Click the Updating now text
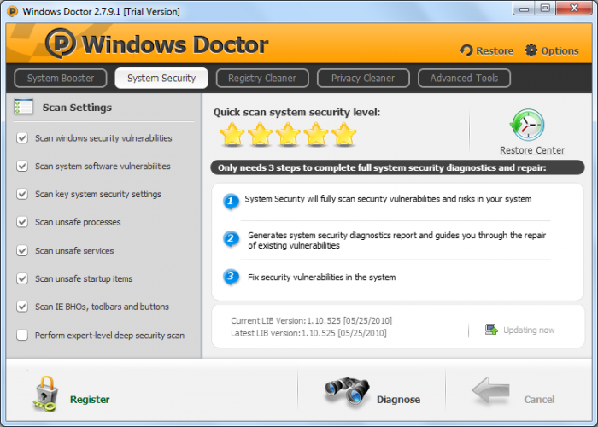The height and width of the screenshot is (427, 598). pos(529,330)
